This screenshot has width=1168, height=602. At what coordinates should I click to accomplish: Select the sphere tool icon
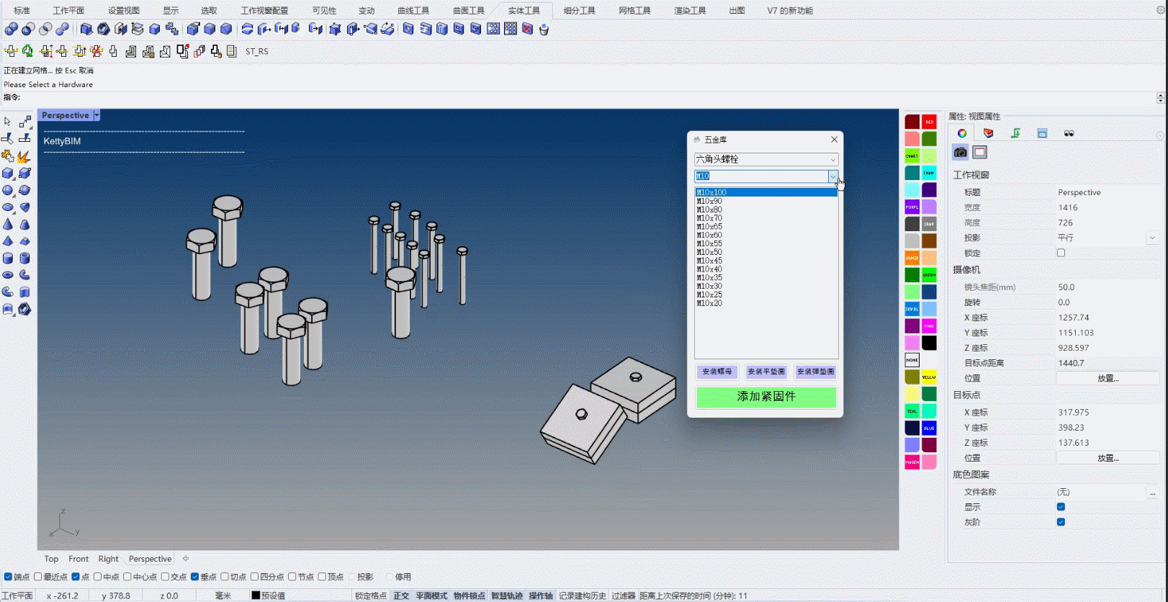click(8, 190)
